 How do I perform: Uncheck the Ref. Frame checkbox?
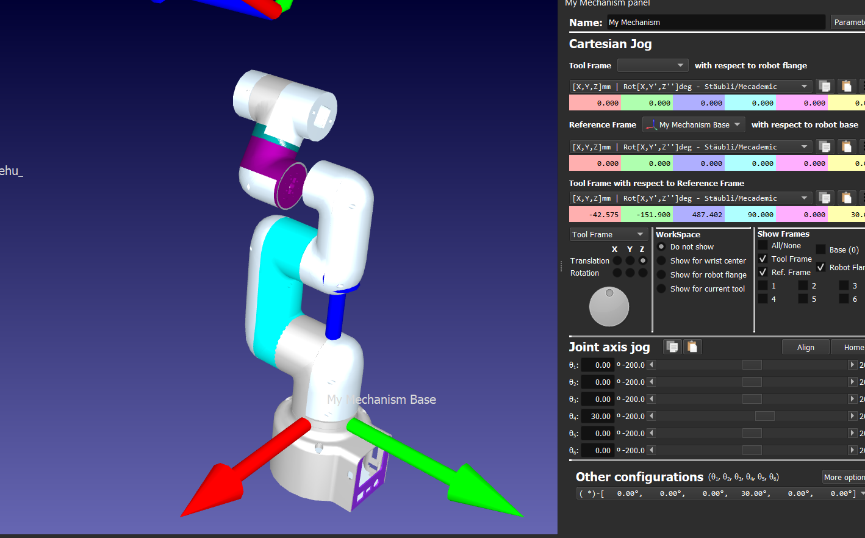763,272
